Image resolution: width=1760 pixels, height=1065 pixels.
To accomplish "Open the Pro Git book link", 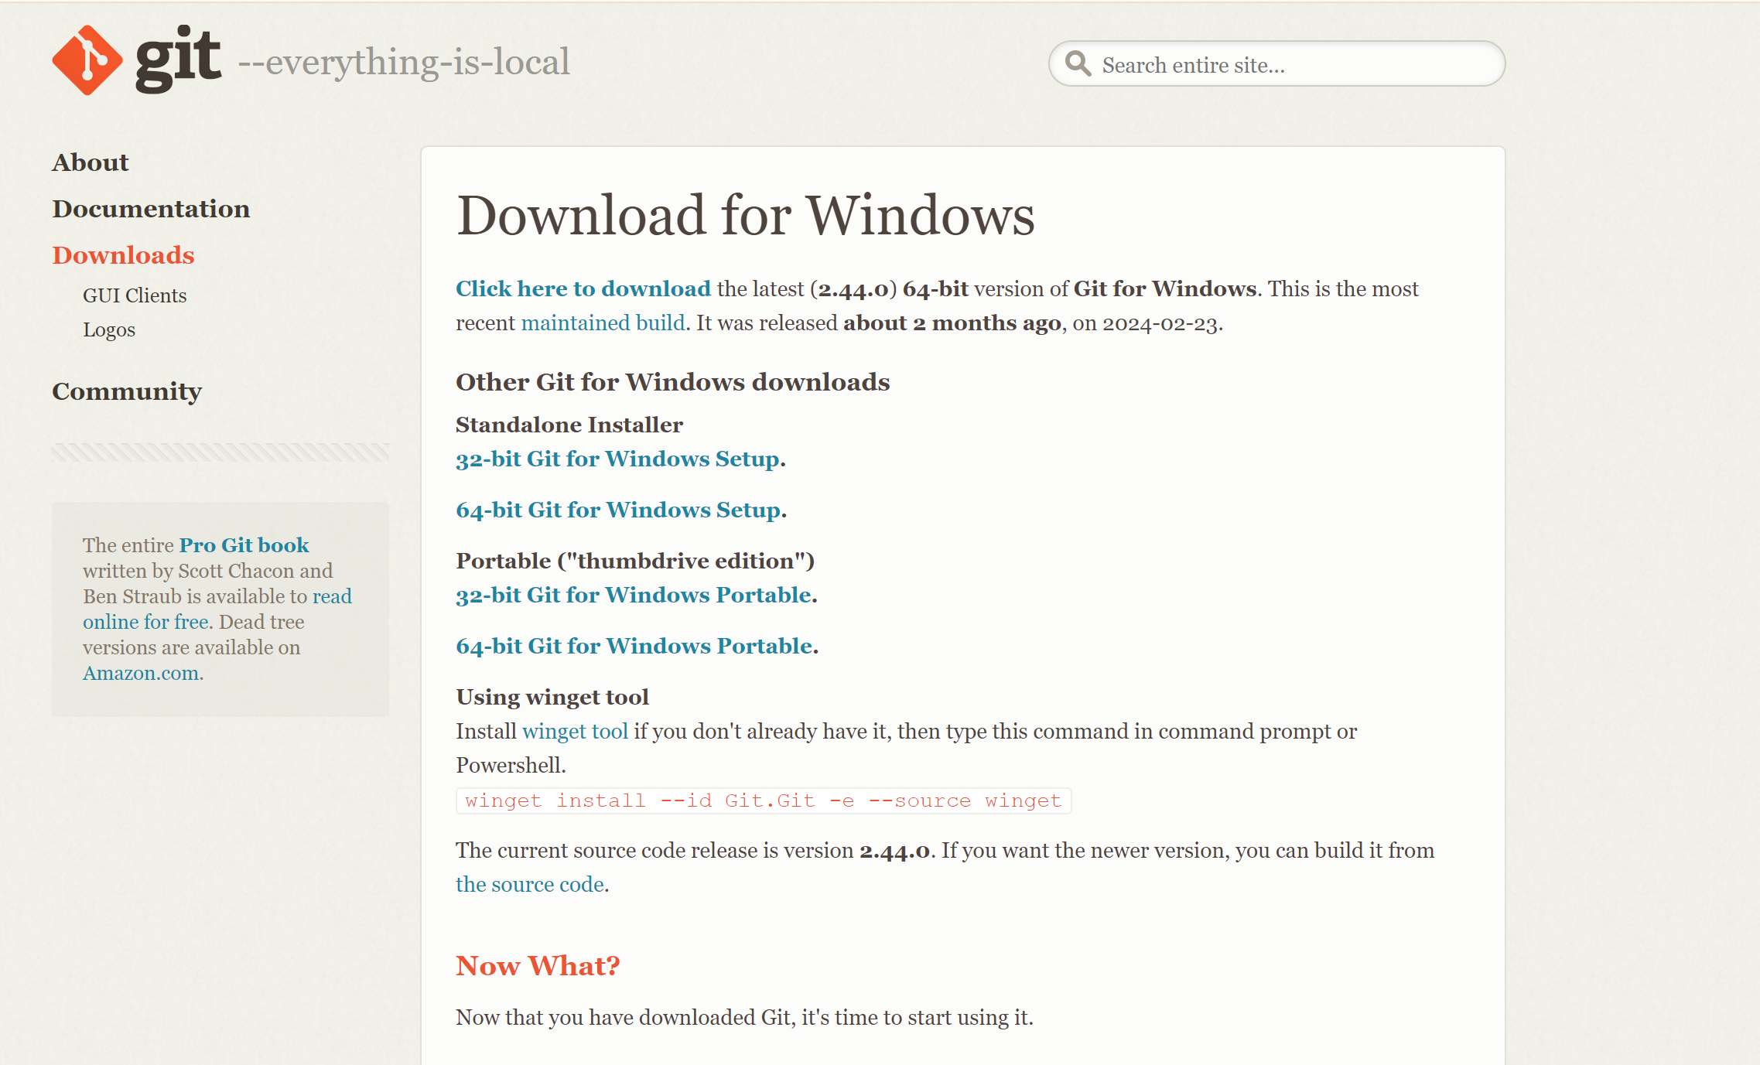I will [244, 545].
